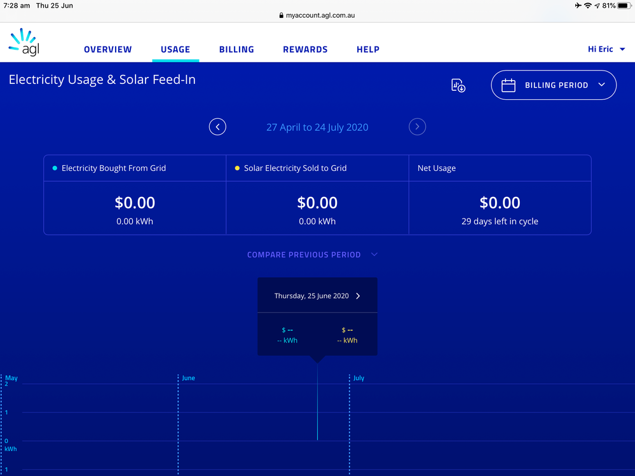Click calendar icon in Billing Period button

[509, 85]
